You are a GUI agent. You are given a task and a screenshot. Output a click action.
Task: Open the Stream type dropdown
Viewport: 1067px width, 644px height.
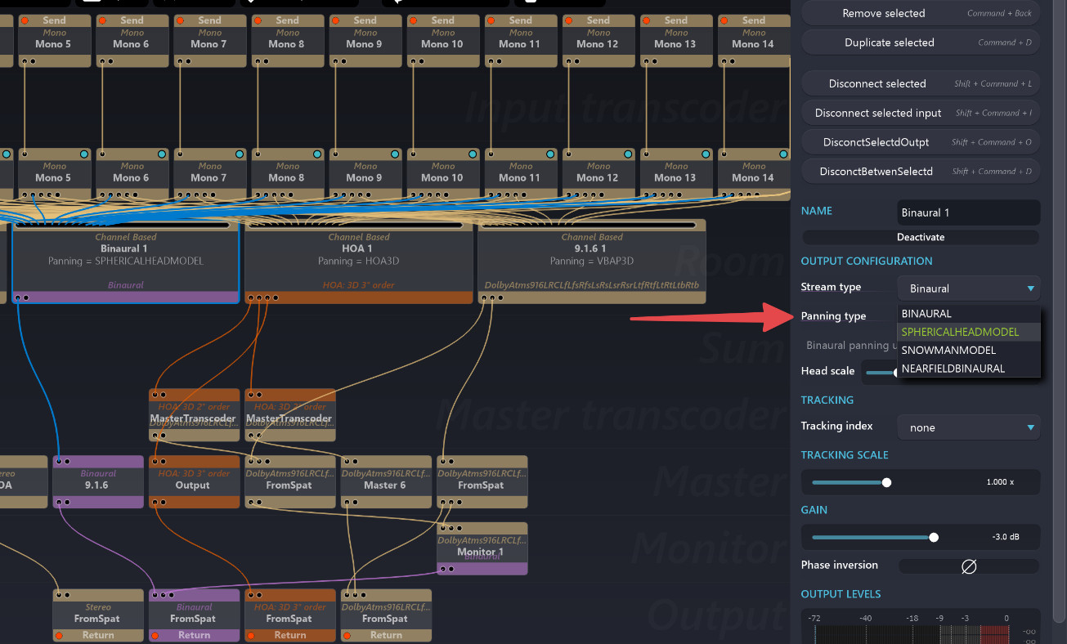969,288
